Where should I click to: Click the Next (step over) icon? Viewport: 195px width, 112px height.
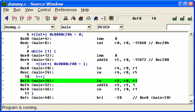(x=22, y=18)
